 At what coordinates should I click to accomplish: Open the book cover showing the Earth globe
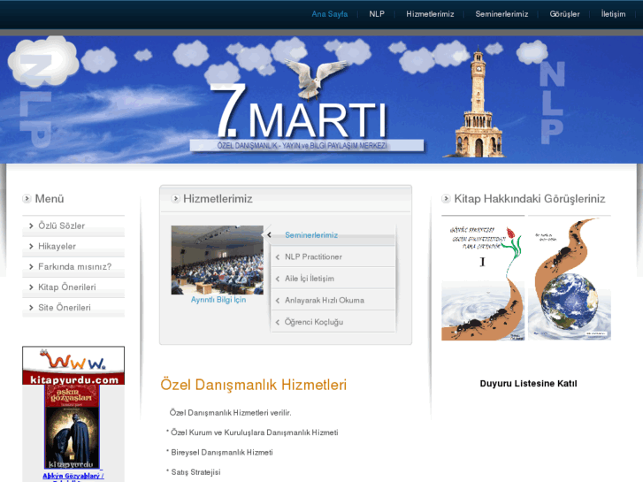570,279
